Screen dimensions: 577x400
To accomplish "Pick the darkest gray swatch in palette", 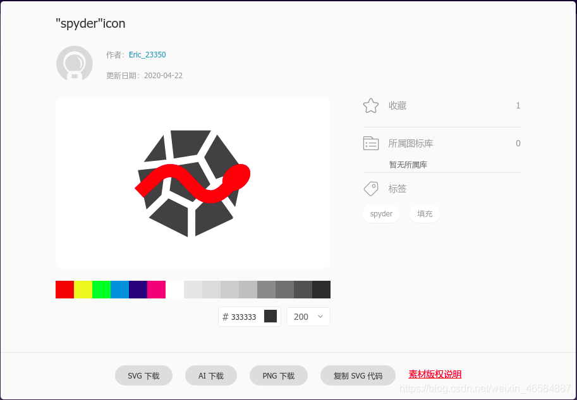I will click(321, 290).
